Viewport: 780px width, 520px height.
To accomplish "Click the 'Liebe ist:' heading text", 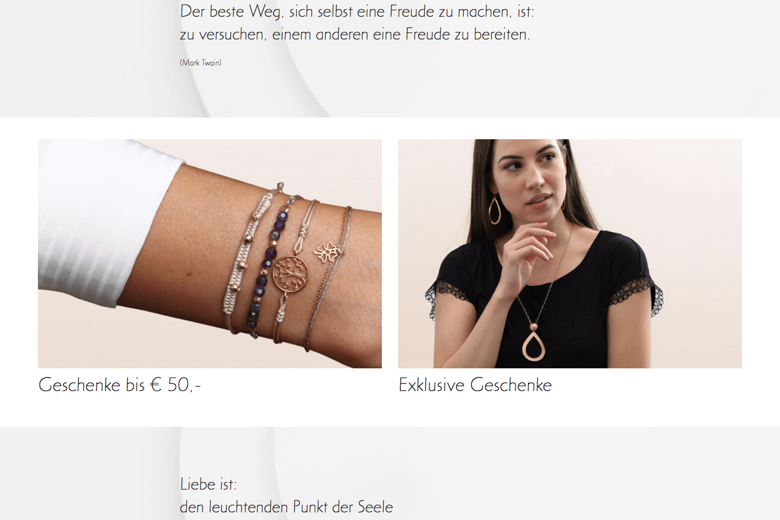I will [x=208, y=484].
